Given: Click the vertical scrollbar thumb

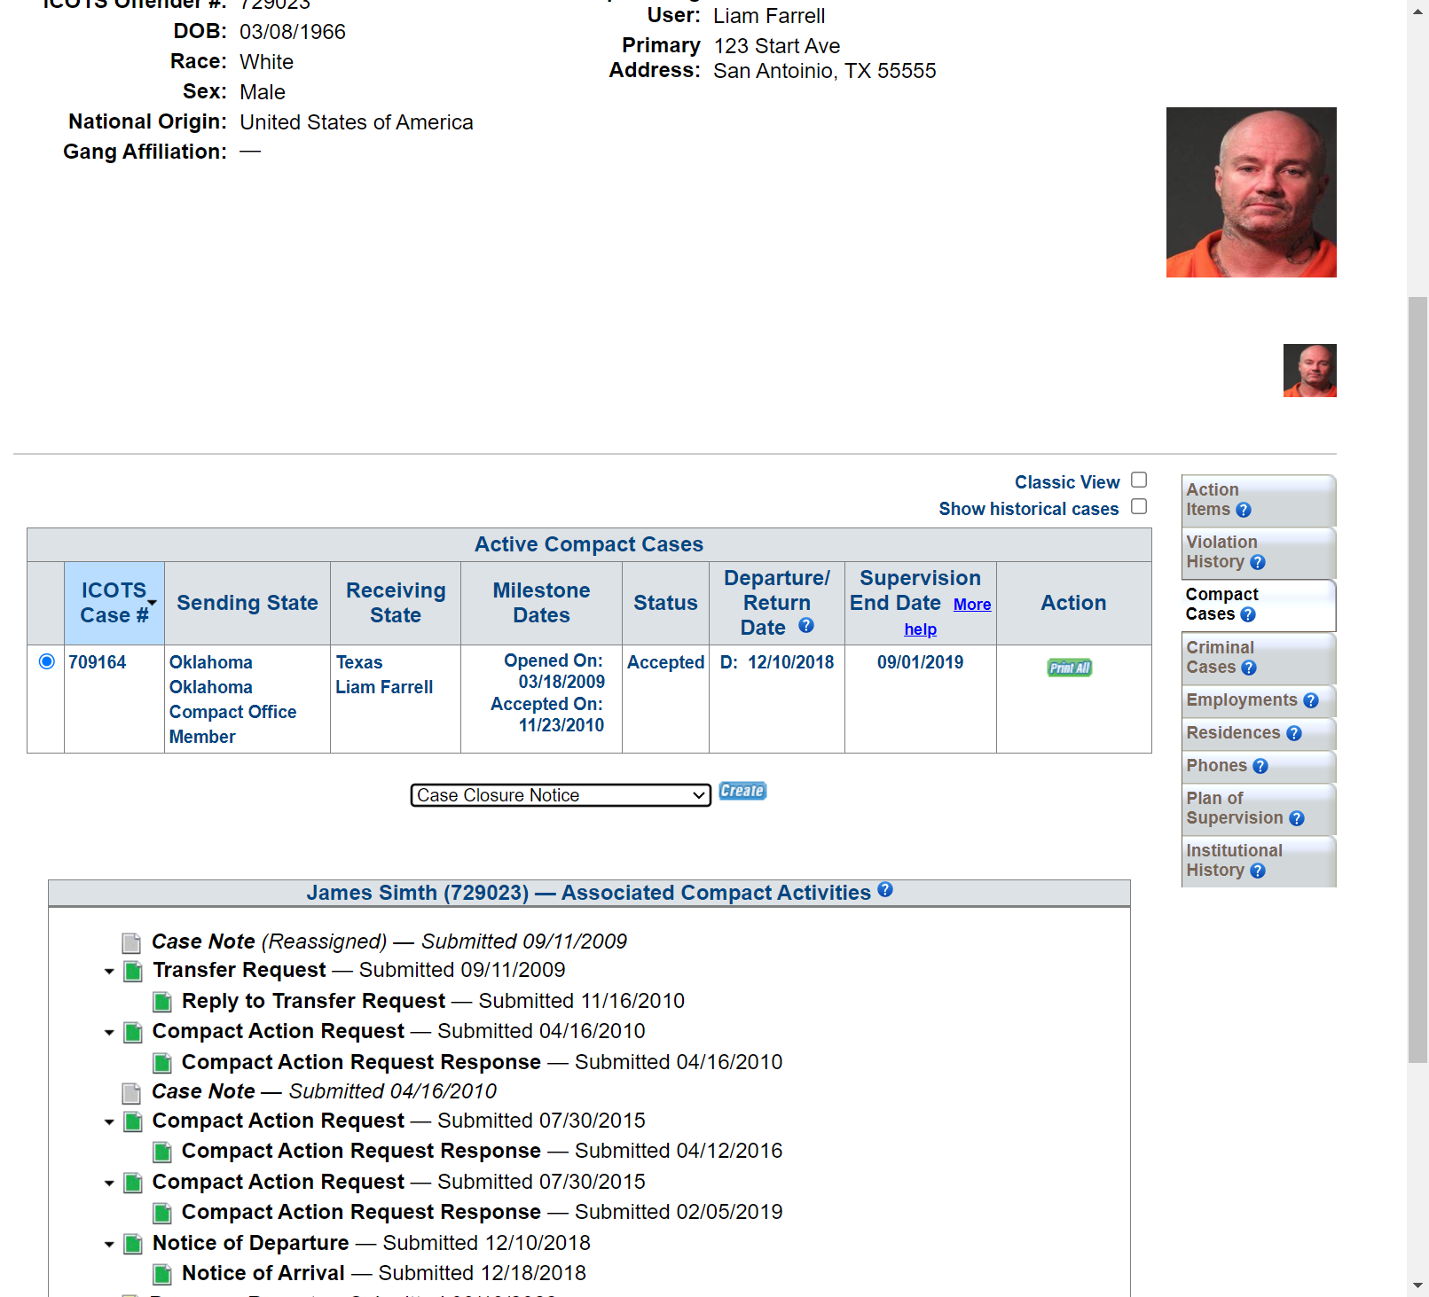Looking at the screenshot, I should point(1417,680).
